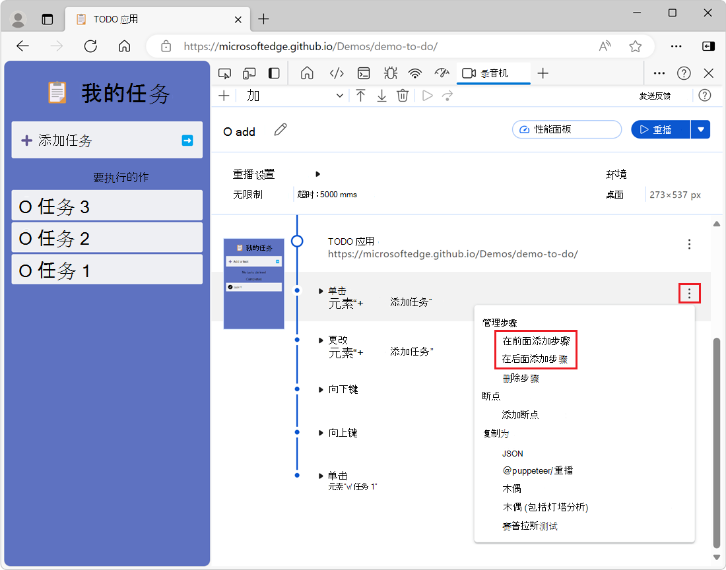Start a new recording with the plus icon
The image size is (726, 570).
click(224, 96)
